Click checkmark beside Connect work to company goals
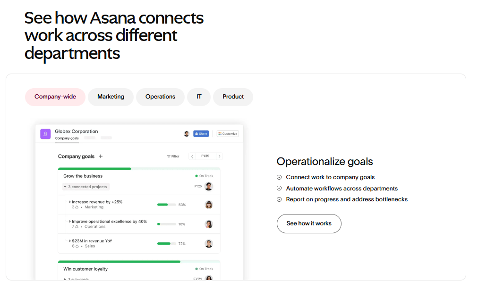 (x=279, y=177)
